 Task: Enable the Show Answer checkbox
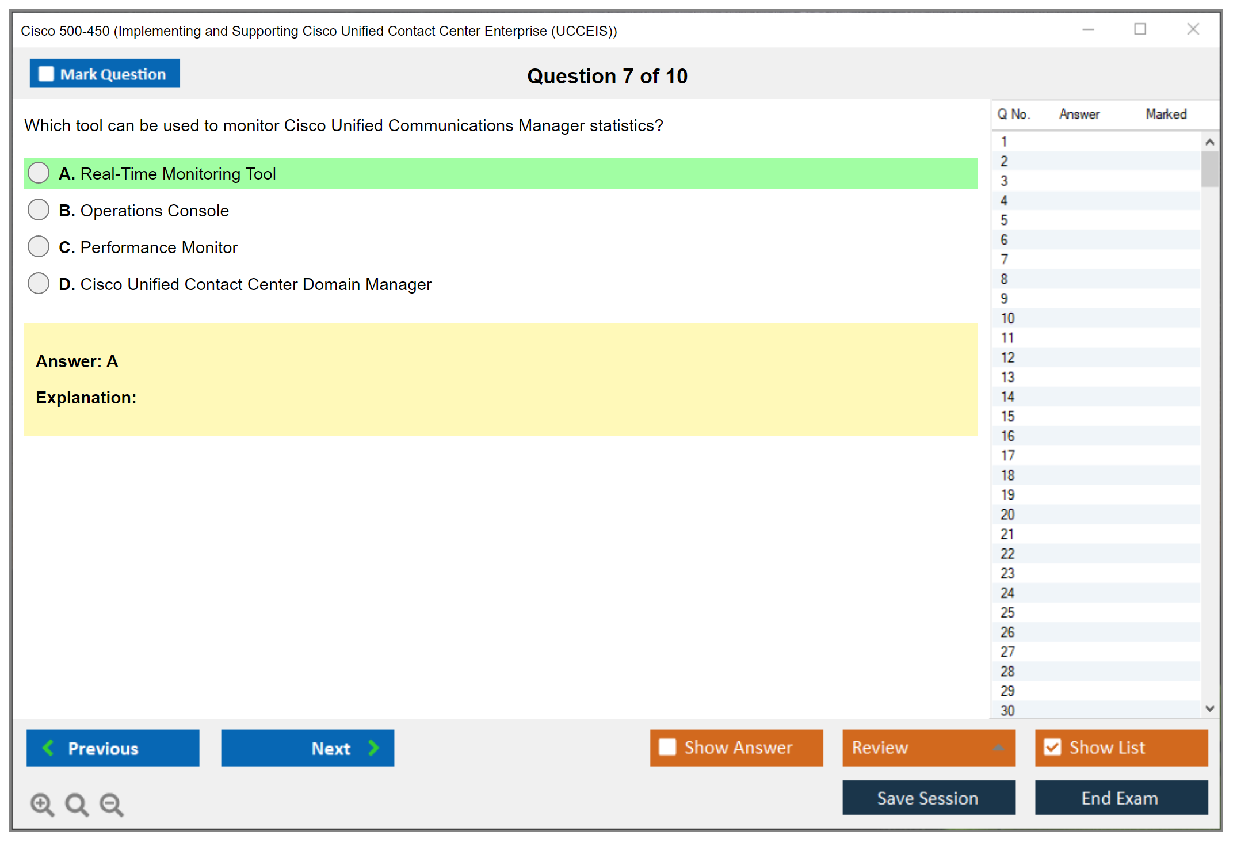(667, 747)
